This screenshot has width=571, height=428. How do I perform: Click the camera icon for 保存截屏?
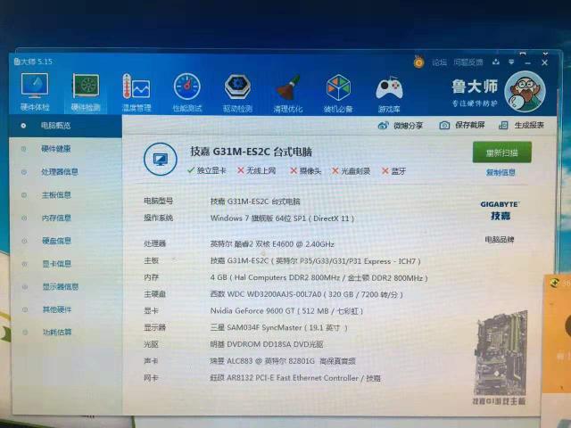444,125
